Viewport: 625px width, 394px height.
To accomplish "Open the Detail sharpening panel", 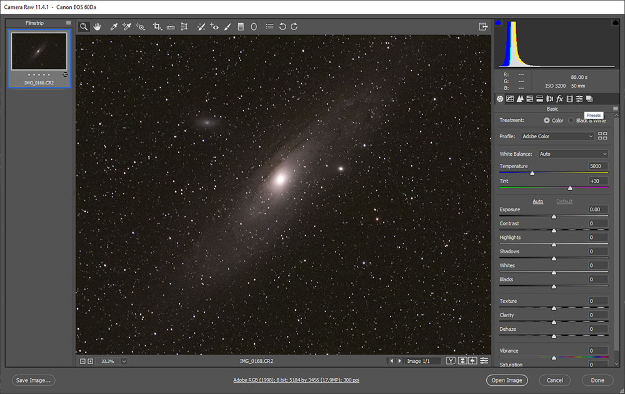I will click(x=520, y=99).
